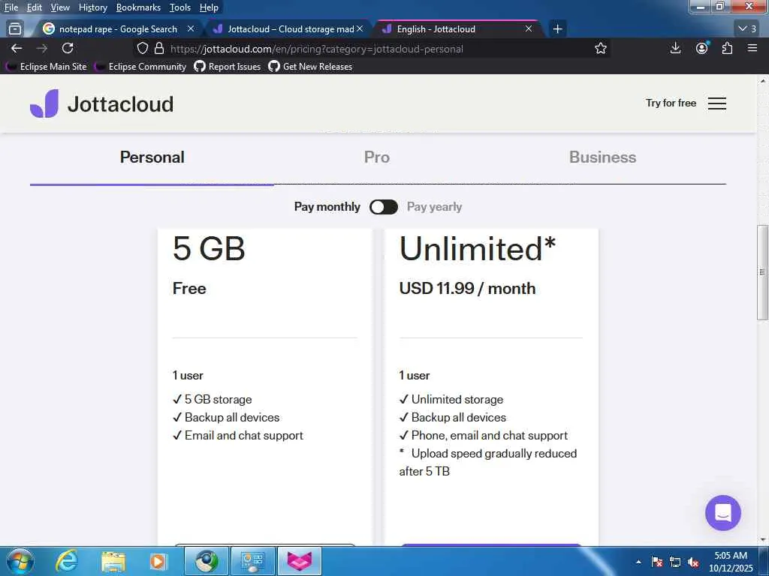Viewport: 769px width, 576px height.
Task: Click the Try for free link
Action: click(671, 103)
